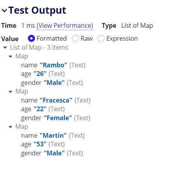Click the "Female" gender value
172x180 pixels.
click(x=58, y=118)
